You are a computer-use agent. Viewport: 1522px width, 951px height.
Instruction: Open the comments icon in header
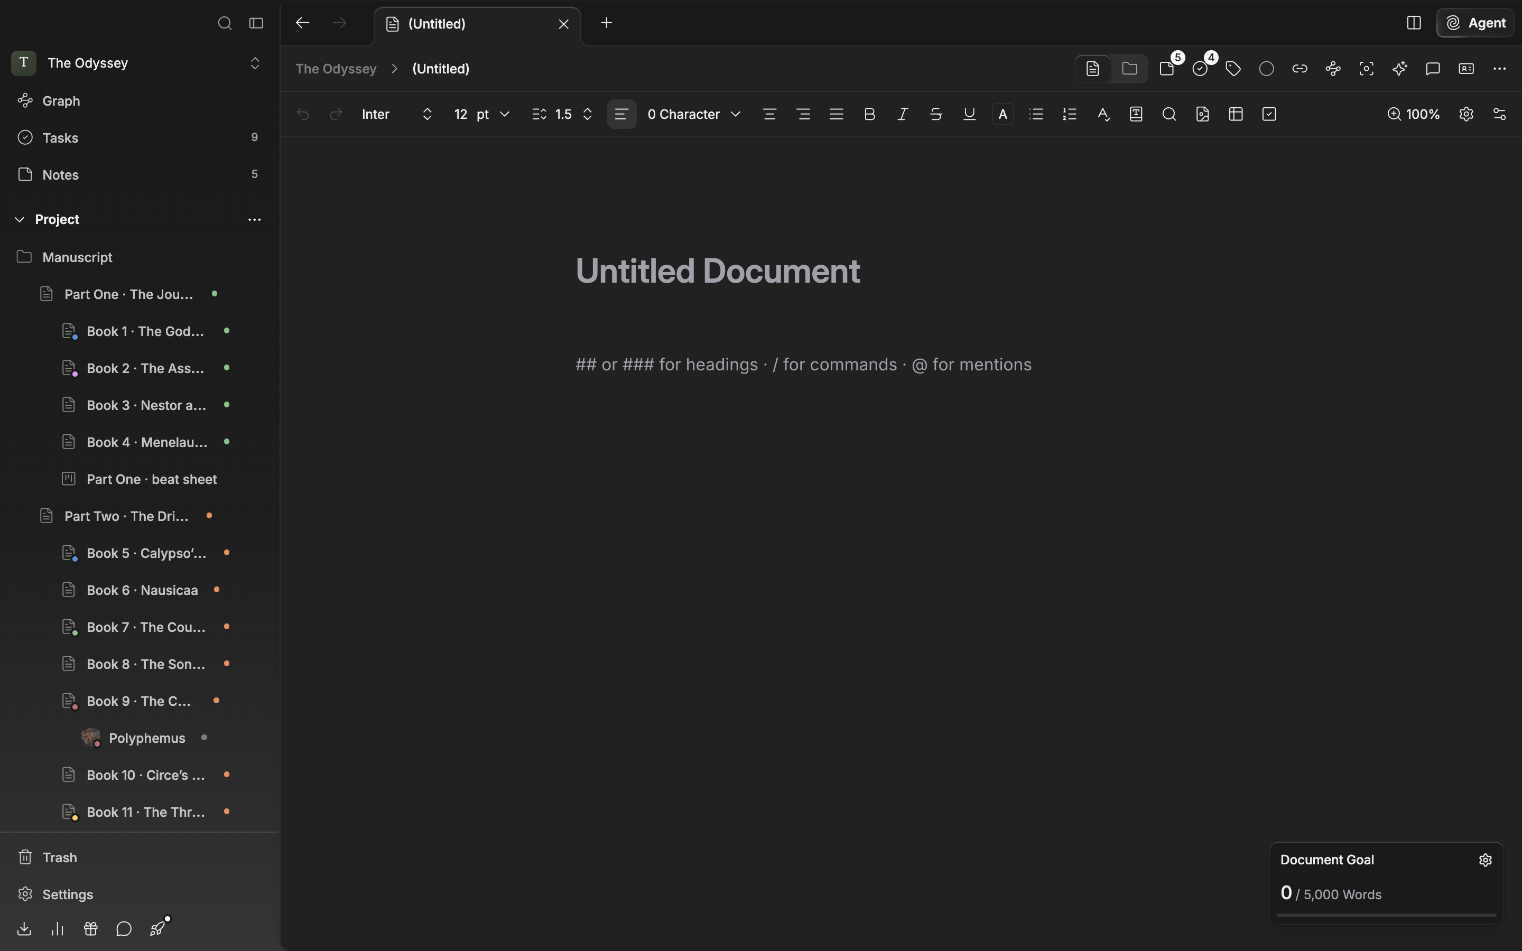click(x=1433, y=69)
